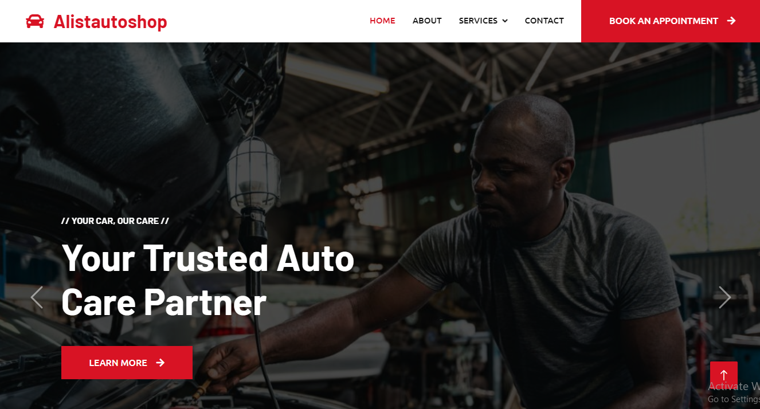Advance to the next hero slide
Screen dimensions: 760x409
coord(724,297)
